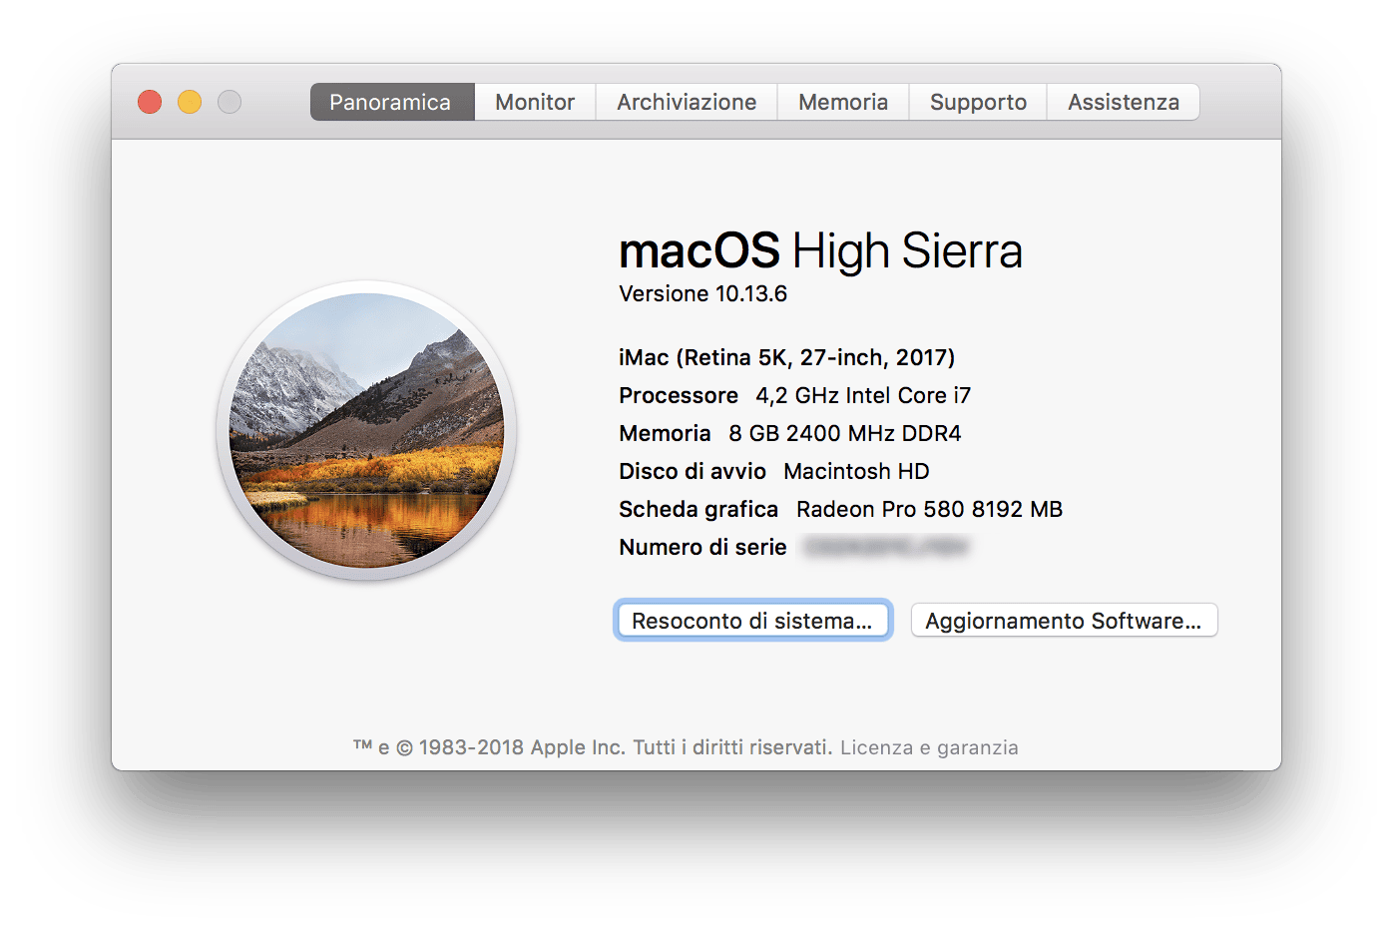
Task: Select the iMac (Retina 5K, 27-inch, 2017) line
Action: tap(786, 357)
